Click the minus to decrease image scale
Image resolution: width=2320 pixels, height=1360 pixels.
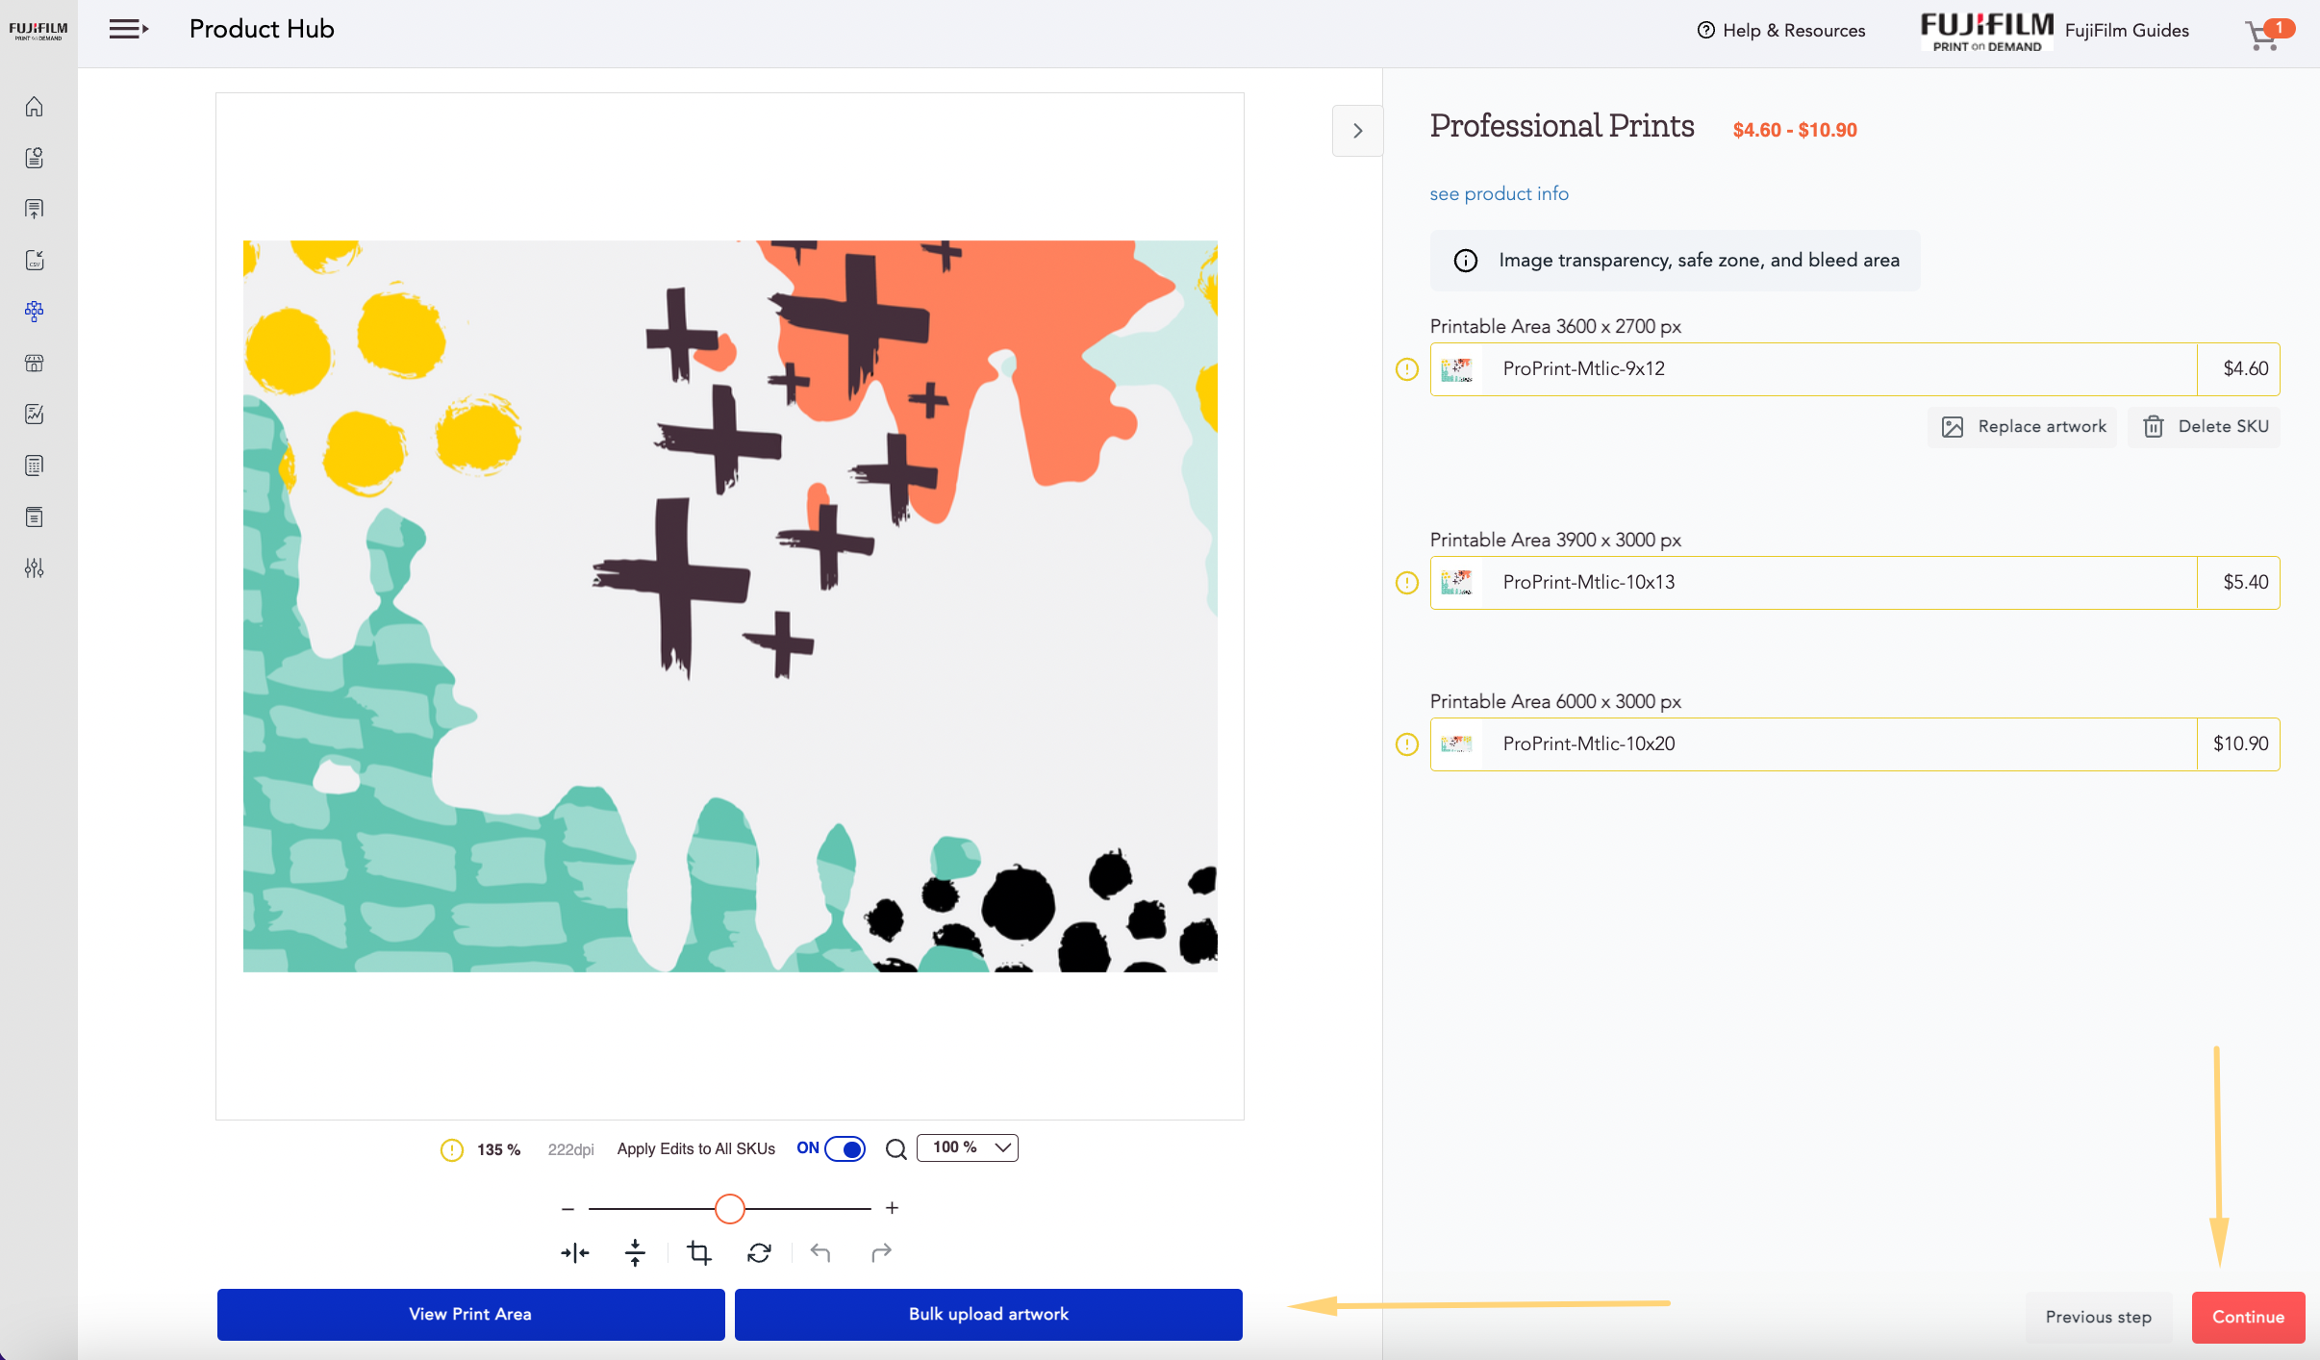tap(567, 1209)
